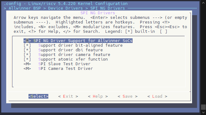Image resolution: width=206 pixels, height=115 pixels.
Task: Click the Select button
Action: click(x=38, y=96)
